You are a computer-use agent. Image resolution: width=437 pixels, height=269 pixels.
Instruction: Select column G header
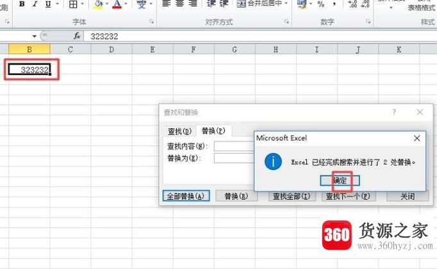point(235,49)
